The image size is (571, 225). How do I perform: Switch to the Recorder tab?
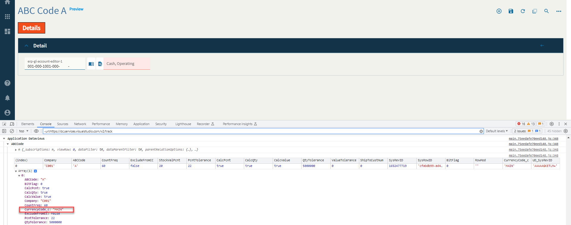206,124
